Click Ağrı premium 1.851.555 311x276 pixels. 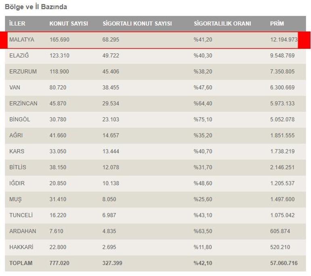(282, 135)
